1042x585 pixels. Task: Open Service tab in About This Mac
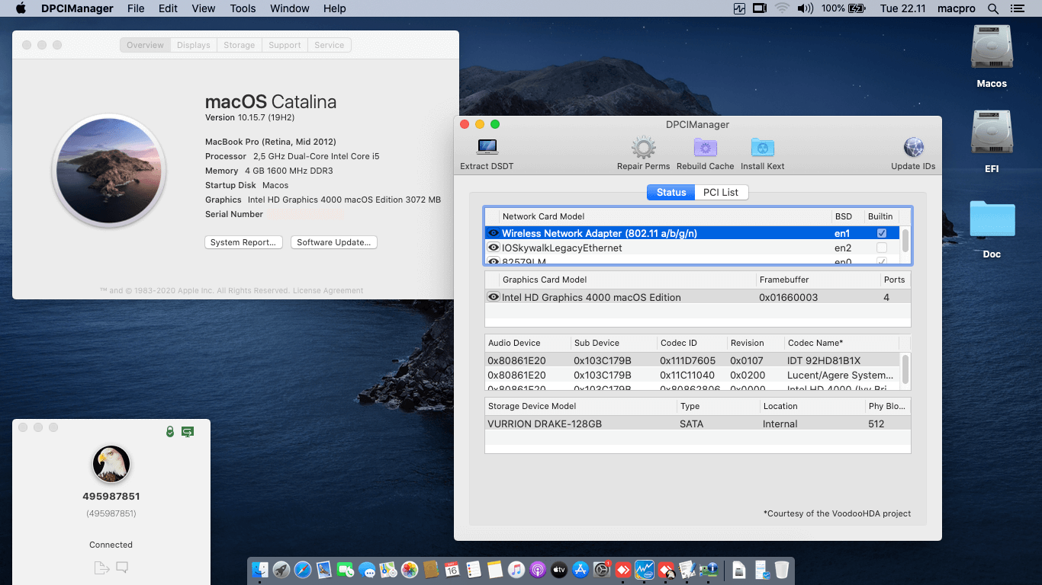(x=330, y=45)
